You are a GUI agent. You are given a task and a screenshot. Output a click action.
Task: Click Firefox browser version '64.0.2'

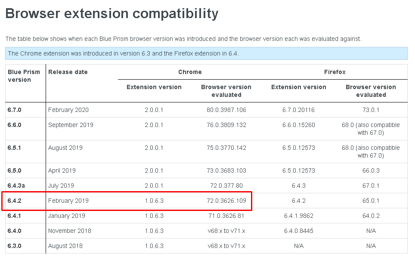(x=371, y=216)
